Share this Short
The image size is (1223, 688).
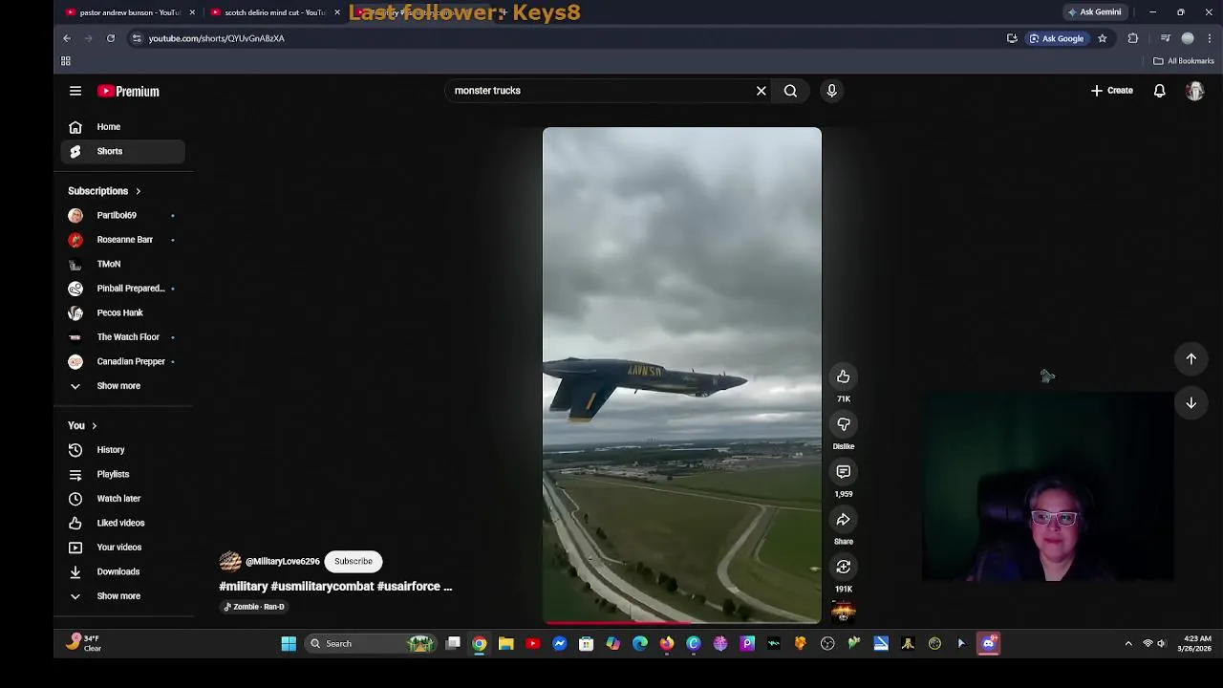tap(843, 520)
